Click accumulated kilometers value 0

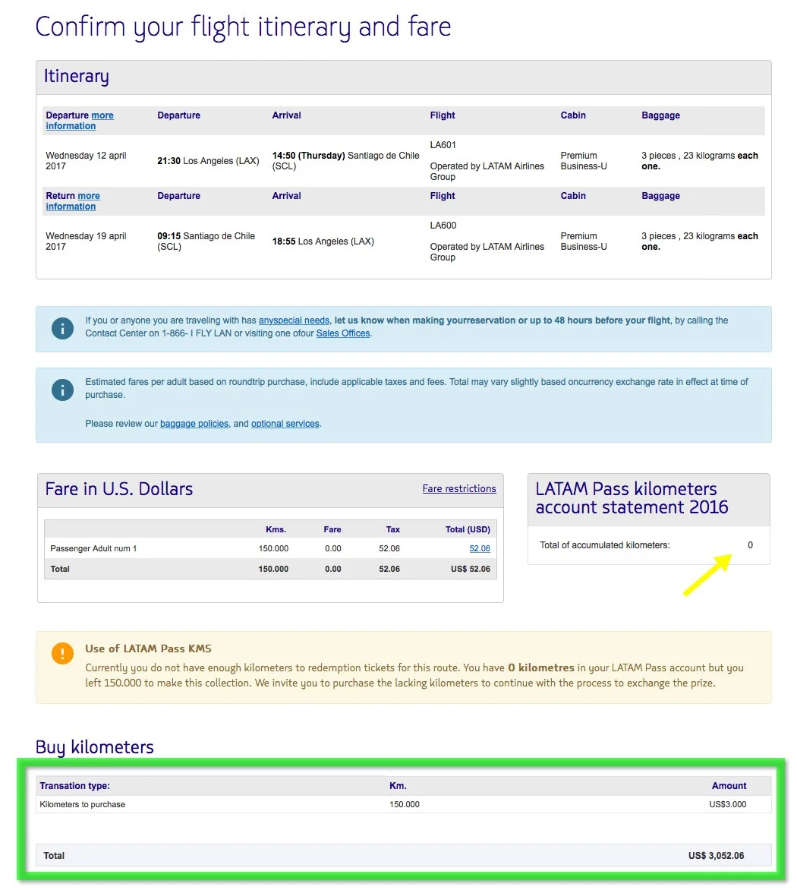[750, 545]
